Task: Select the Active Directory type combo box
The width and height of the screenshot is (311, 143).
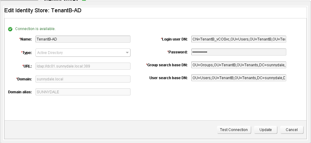Action: coord(83,53)
